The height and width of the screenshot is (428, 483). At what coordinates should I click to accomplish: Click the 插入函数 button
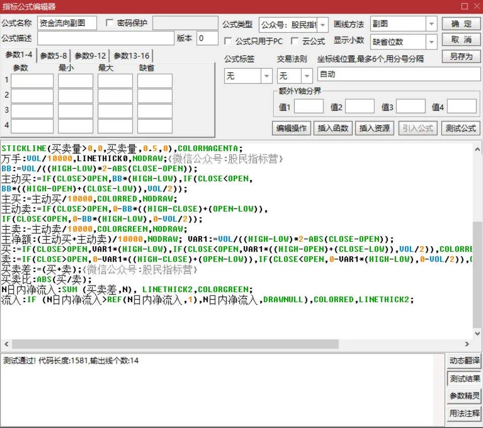coord(333,128)
